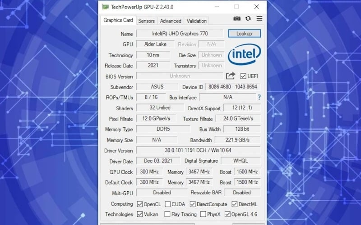
Task: Click the Multi-GPU field Disabled
Action: pyautogui.click(x=162, y=193)
